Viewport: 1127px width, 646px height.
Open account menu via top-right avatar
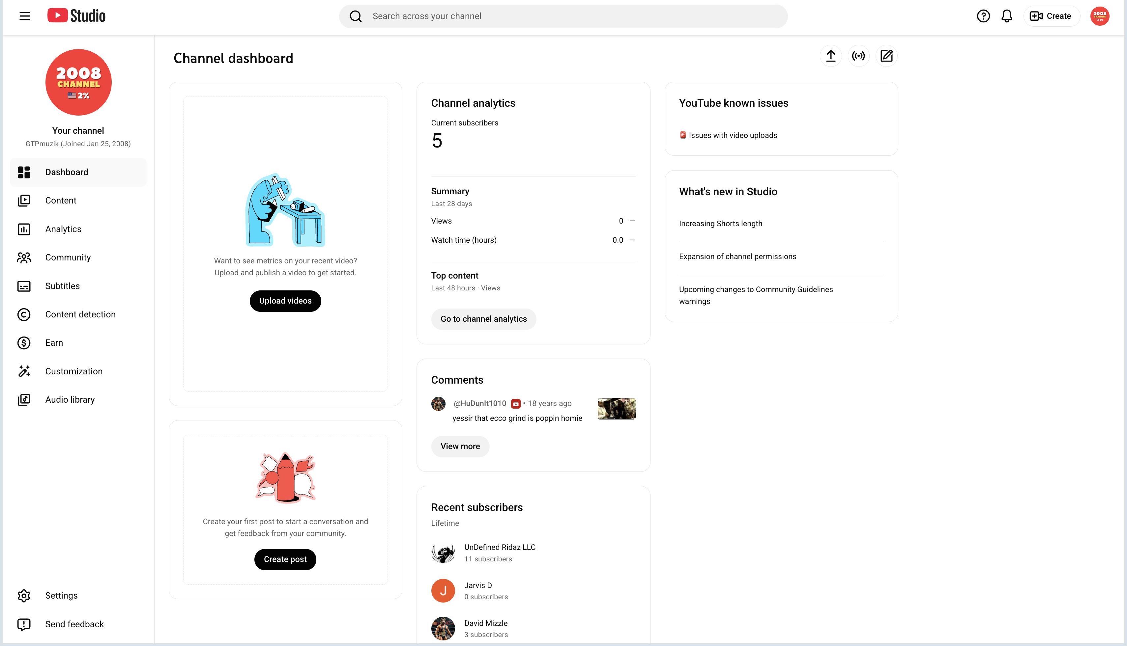[x=1099, y=16]
